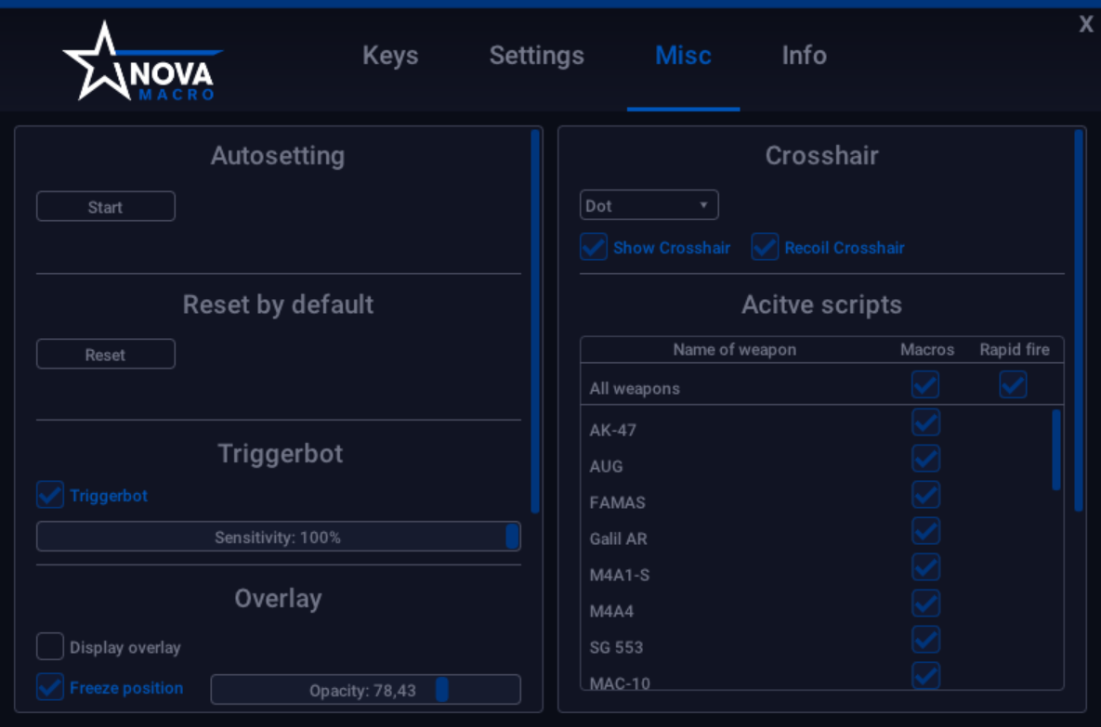Open the crosshair style dropdown showing Dot
Image resolution: width=1101 pixels, height=727 pixels.
648,204
